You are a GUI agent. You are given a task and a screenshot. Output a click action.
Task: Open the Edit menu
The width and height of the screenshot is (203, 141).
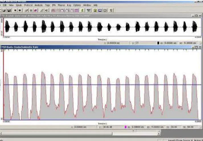tap(5, 5)
